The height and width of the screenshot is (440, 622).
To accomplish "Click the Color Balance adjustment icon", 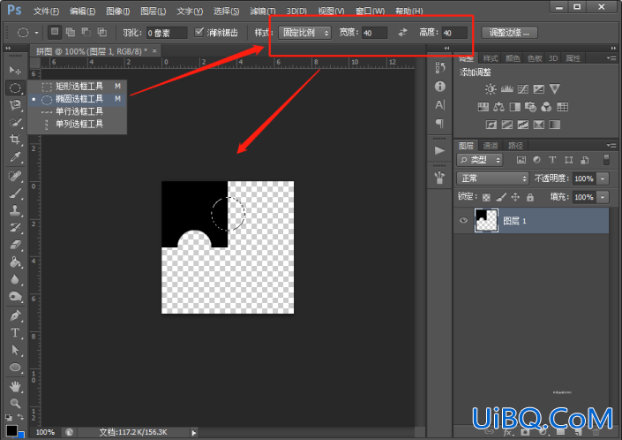I will tap(498, 107).
